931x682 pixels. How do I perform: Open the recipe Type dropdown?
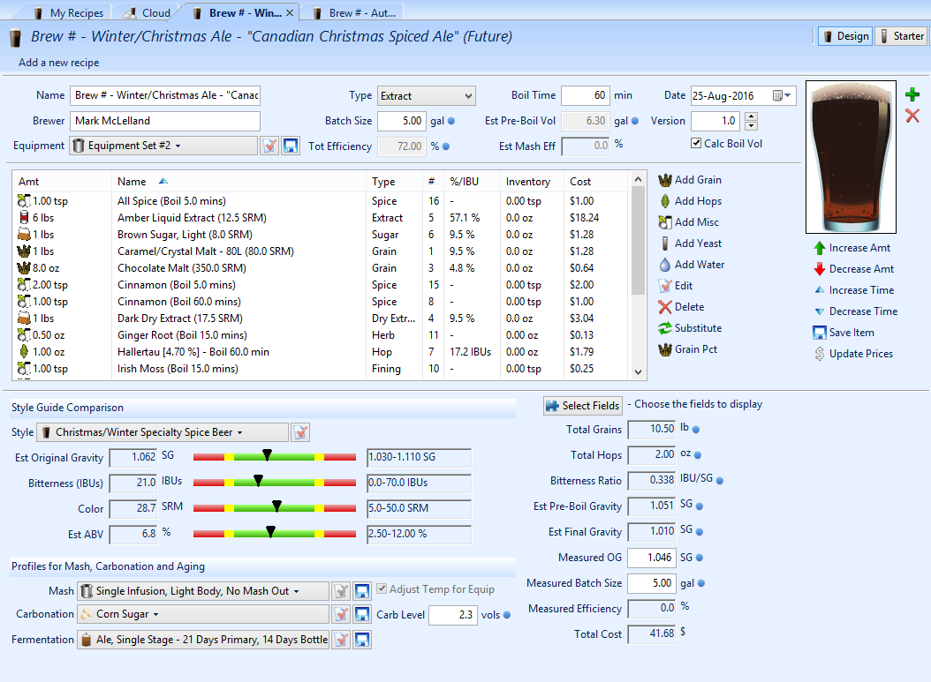pyautogui.click(x=426, y=96)
